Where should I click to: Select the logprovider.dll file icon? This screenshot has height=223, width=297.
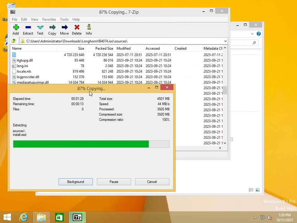click(x=14, y=77)
